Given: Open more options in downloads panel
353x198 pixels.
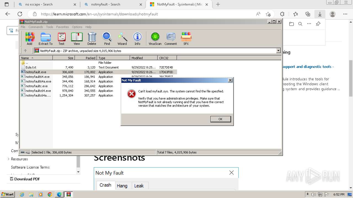Looking at the screenshot, I should [x=309, y=24].
